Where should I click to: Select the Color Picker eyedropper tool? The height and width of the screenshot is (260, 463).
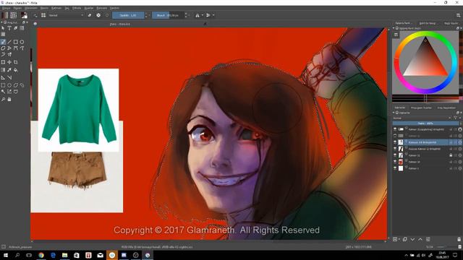point(9,70)
